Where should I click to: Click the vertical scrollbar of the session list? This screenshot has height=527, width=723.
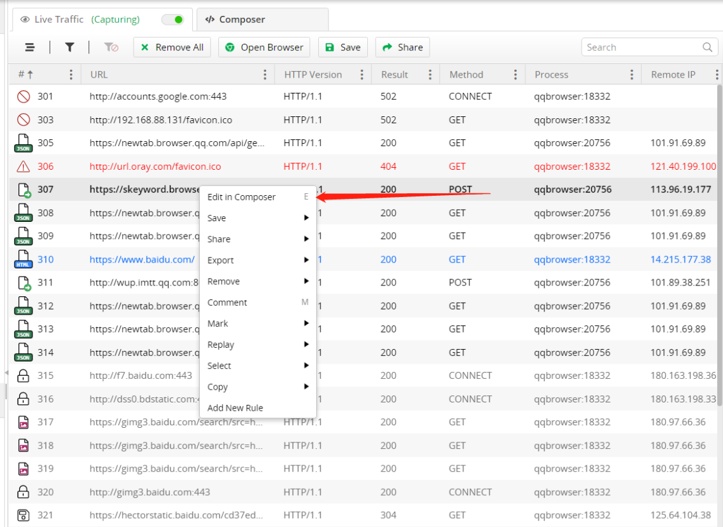pos(720,245)
